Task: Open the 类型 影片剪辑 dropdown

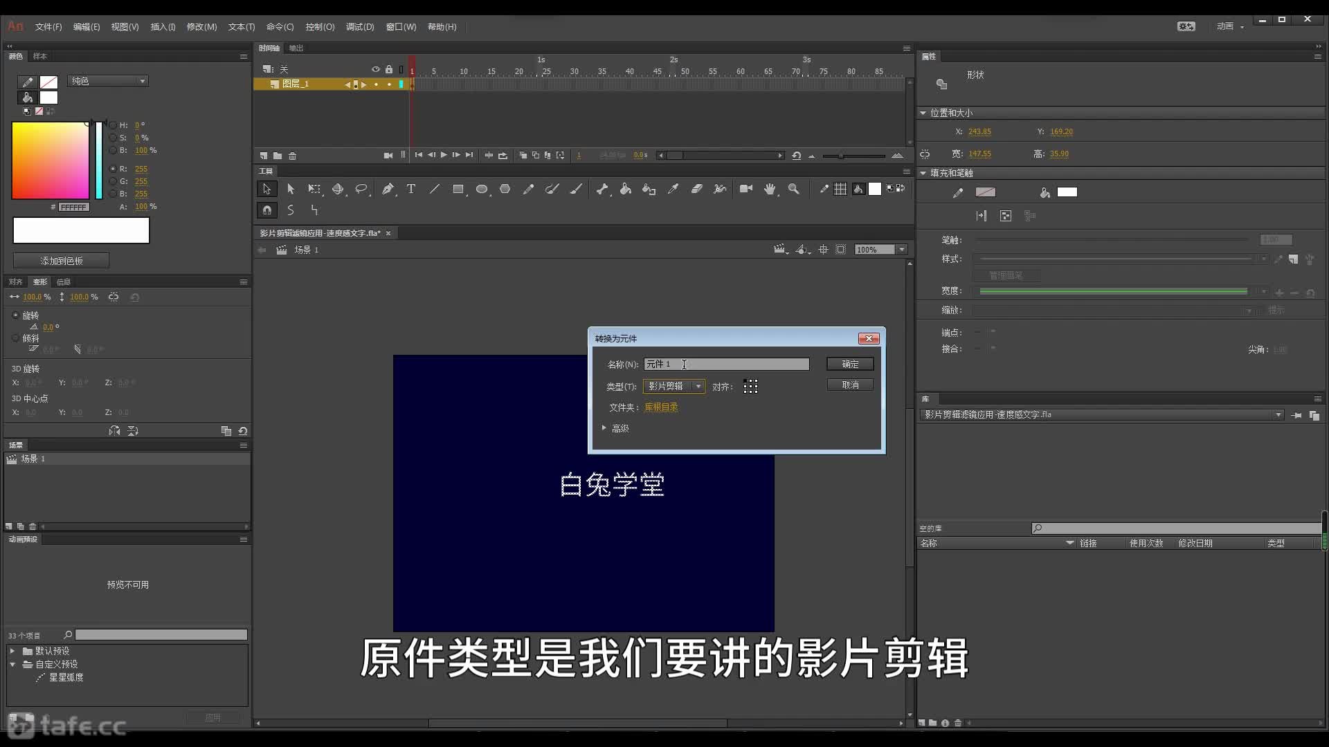Action: click(674, 386)
